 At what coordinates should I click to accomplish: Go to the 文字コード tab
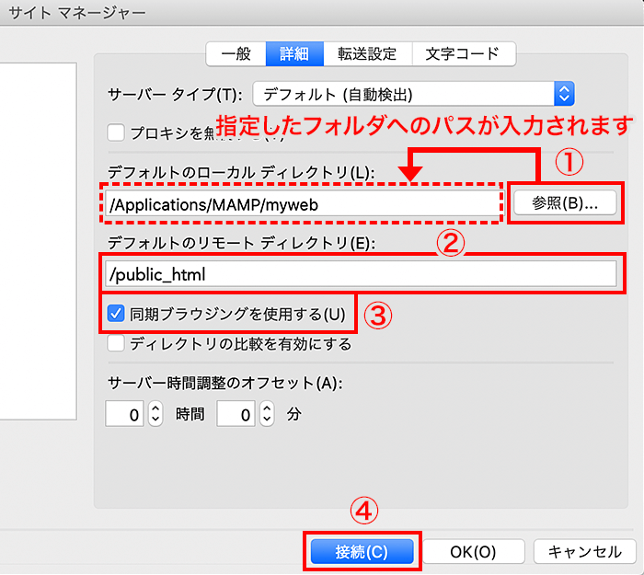(x=463, y=53)
